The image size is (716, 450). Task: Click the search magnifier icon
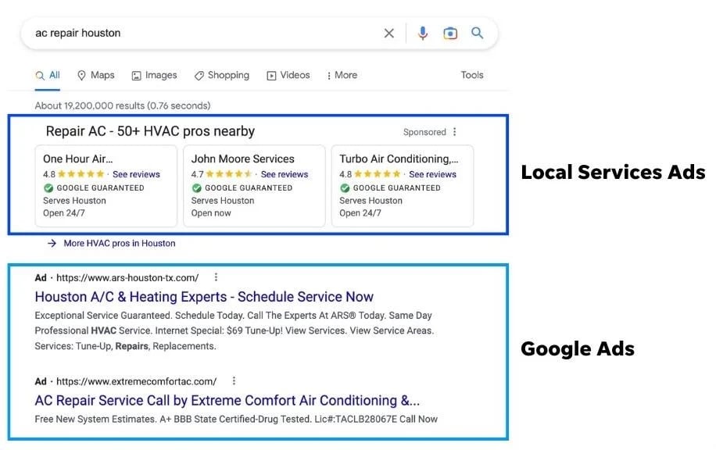478,33
